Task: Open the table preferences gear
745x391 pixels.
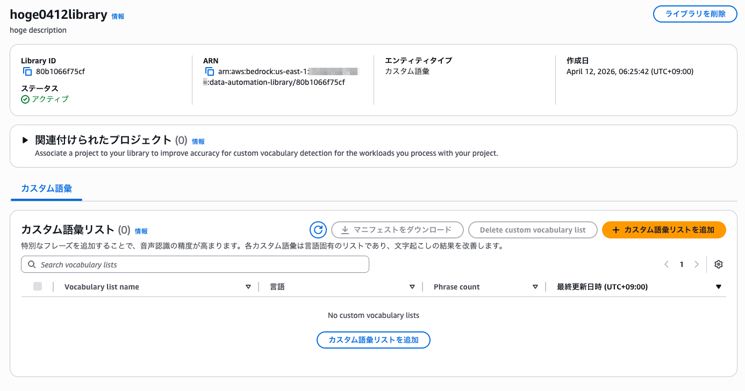Action: (x=718, y=264)
